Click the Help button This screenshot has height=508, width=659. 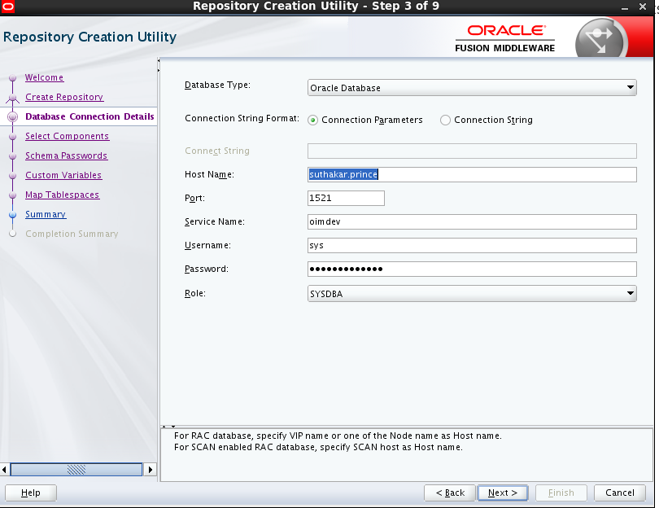tap(31, 493)
